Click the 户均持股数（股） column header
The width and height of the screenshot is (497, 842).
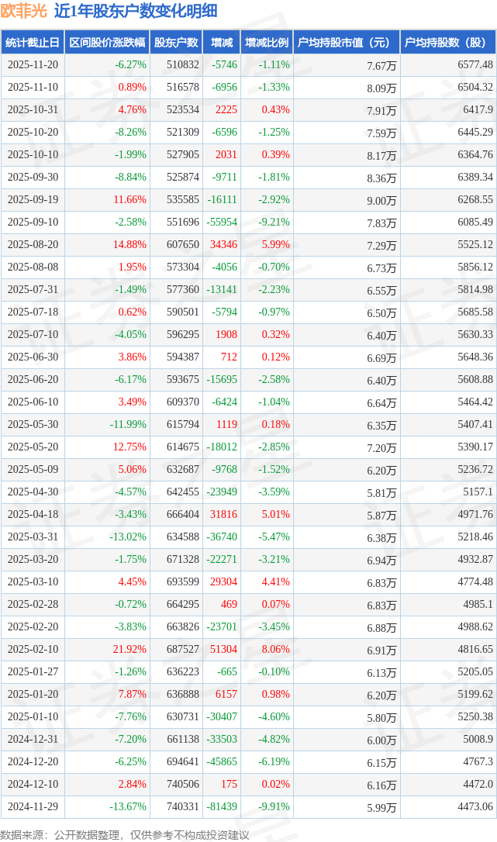pyautogui.click(x=449, y=43)
